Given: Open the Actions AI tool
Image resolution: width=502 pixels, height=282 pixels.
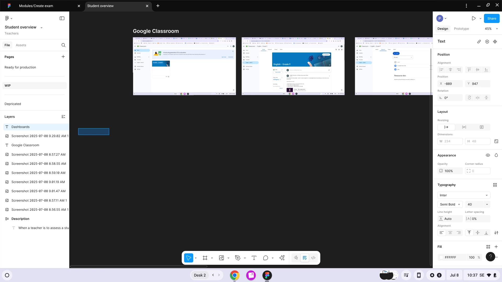Looking at the screenshot, I should coord(282,258).
